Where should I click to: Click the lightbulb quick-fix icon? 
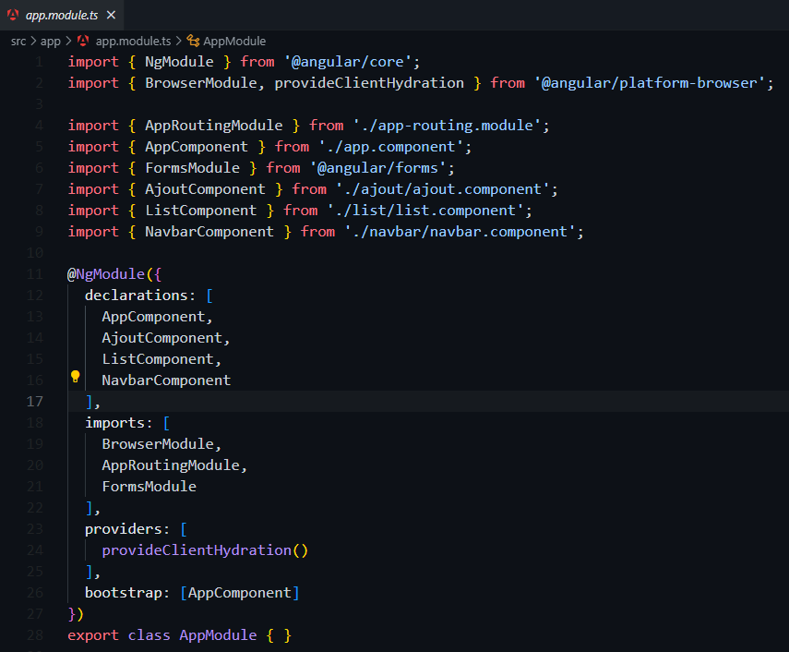[75, 377]
